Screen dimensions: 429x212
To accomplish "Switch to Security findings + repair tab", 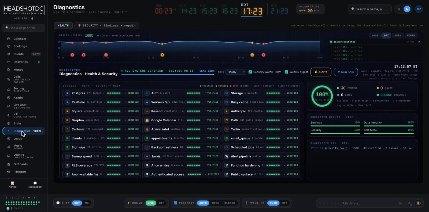I will (107, 25).
